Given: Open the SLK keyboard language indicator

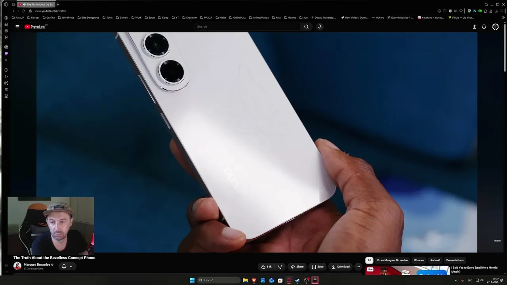Looking at the screenshot, I should tap(470, 280).
